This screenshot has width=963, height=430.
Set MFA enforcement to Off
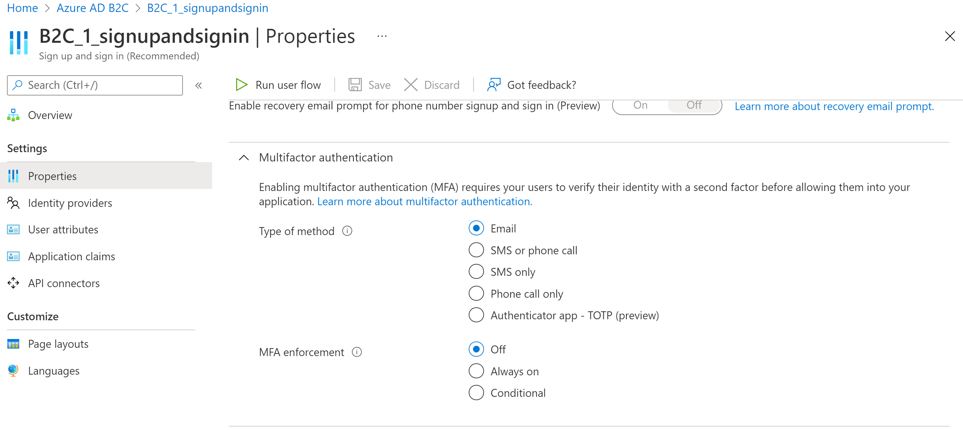476,349
